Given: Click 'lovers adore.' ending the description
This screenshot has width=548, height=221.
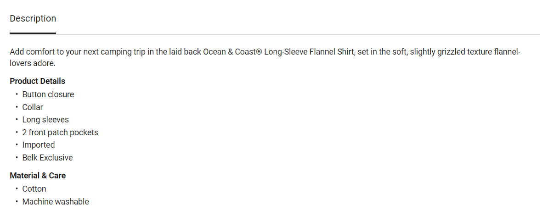Looking at the screenshot, I should point(33,63).
